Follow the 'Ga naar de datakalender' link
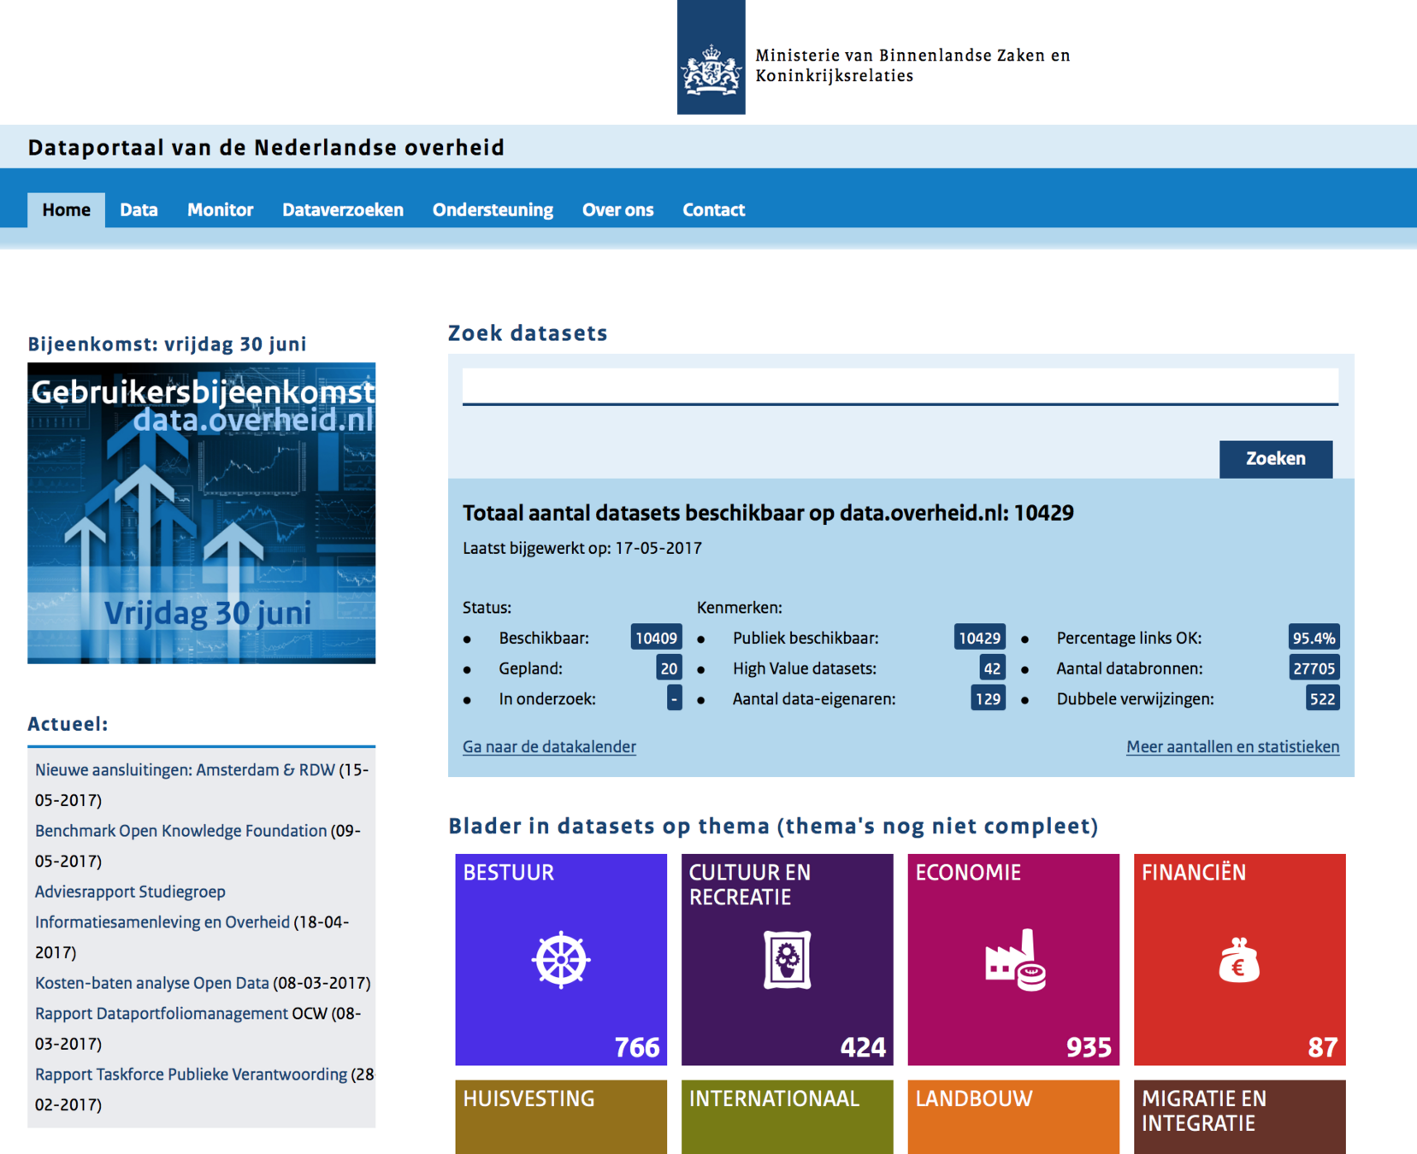This screenshot has height=1154, width=1417. coord(549,747)
